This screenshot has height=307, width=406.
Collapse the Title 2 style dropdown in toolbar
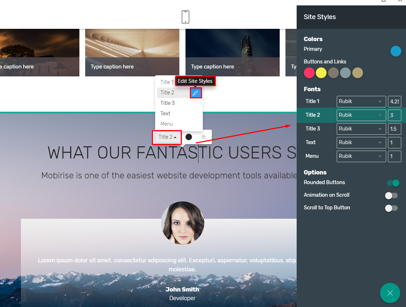click(167, 137)
